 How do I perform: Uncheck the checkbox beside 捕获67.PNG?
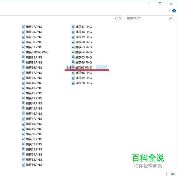[x=69, y=67]
